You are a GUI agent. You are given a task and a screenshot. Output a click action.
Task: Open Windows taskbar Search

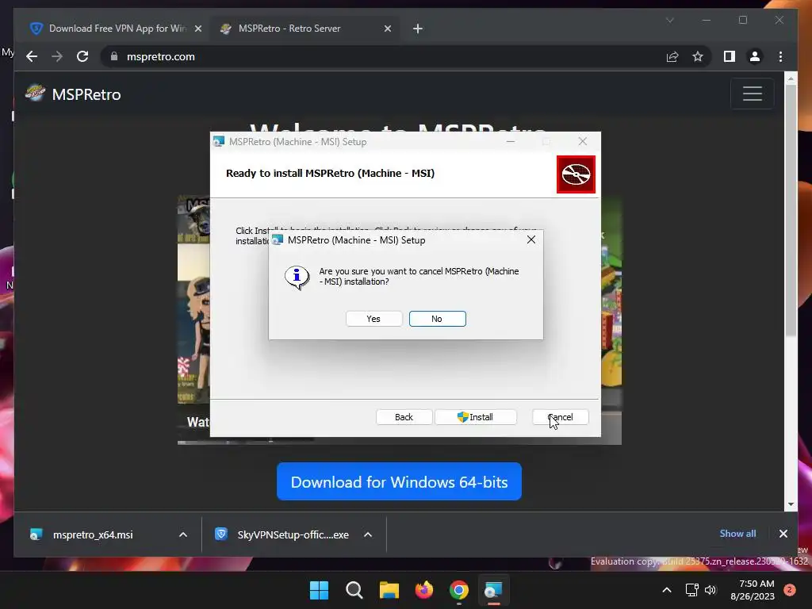[x=354, y=590]
